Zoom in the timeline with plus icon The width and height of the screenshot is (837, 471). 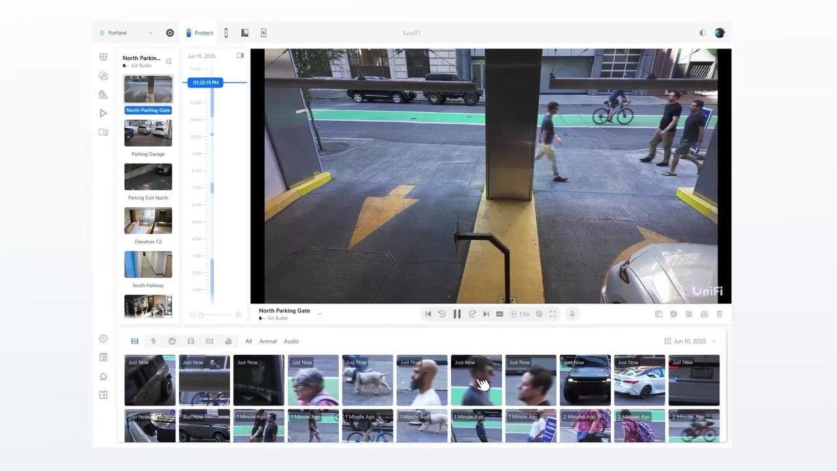pos(238,315)
